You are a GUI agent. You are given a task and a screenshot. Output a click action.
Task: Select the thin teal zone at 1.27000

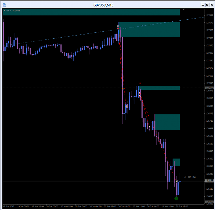pyautogui.click(x=159, y=88)
